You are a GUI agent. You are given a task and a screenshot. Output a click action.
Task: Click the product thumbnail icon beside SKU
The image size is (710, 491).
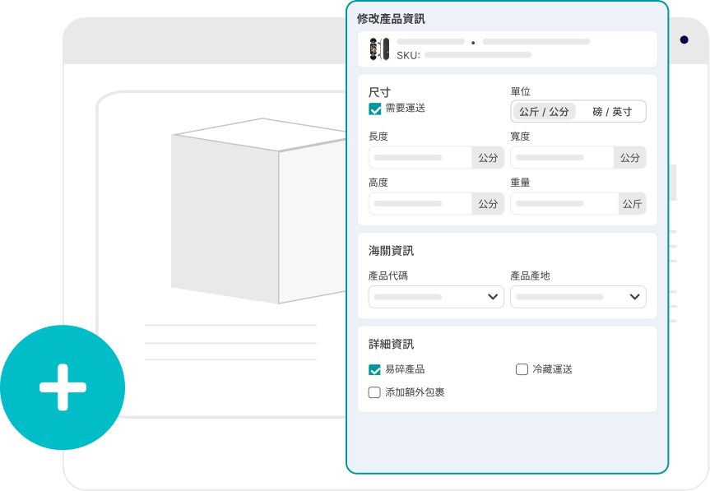click(379, 49)
